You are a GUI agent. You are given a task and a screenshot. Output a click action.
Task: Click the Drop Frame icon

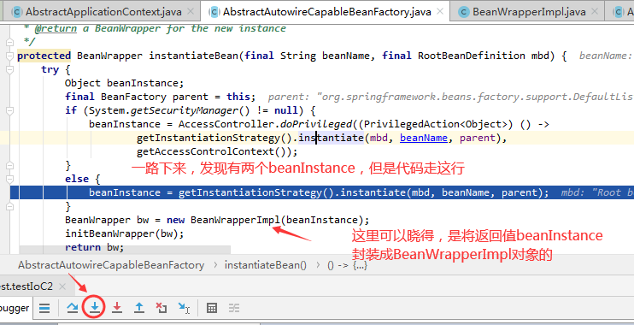point(161,308)
